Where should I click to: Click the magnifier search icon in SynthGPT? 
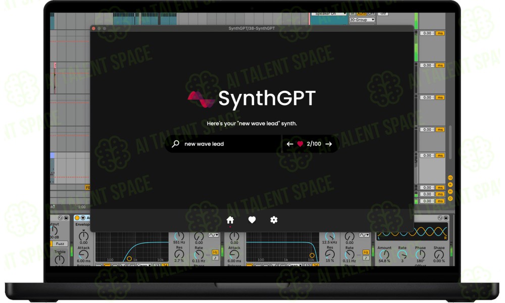click(176, 143)
